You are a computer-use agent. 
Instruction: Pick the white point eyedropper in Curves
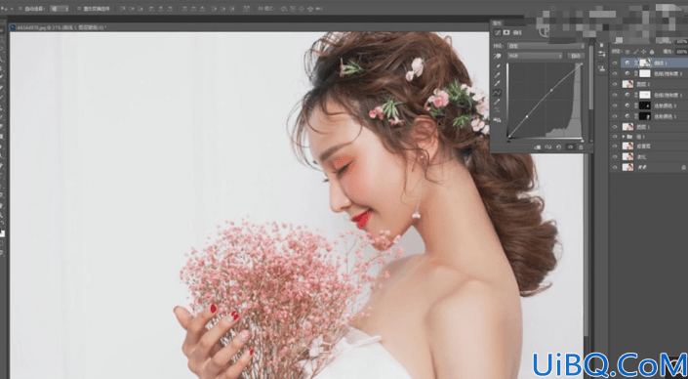pos(497,83)
